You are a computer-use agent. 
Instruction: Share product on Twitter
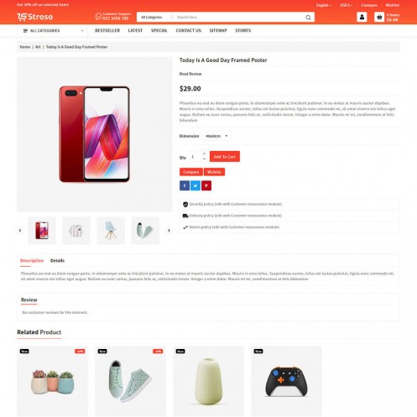pyautogui.click(x=195, y=185)
